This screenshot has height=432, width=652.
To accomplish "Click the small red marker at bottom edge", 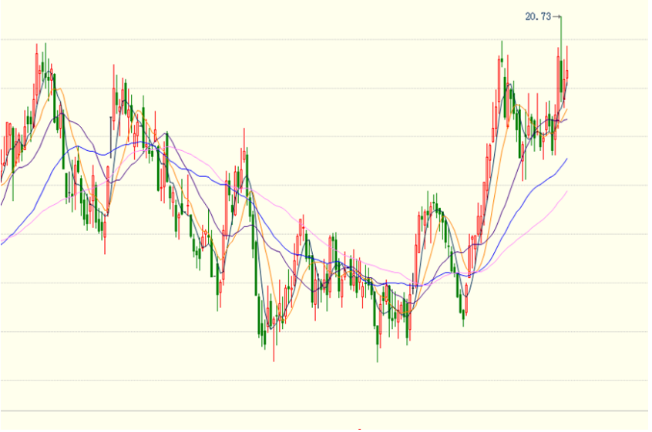I will [x=359, y=428].
